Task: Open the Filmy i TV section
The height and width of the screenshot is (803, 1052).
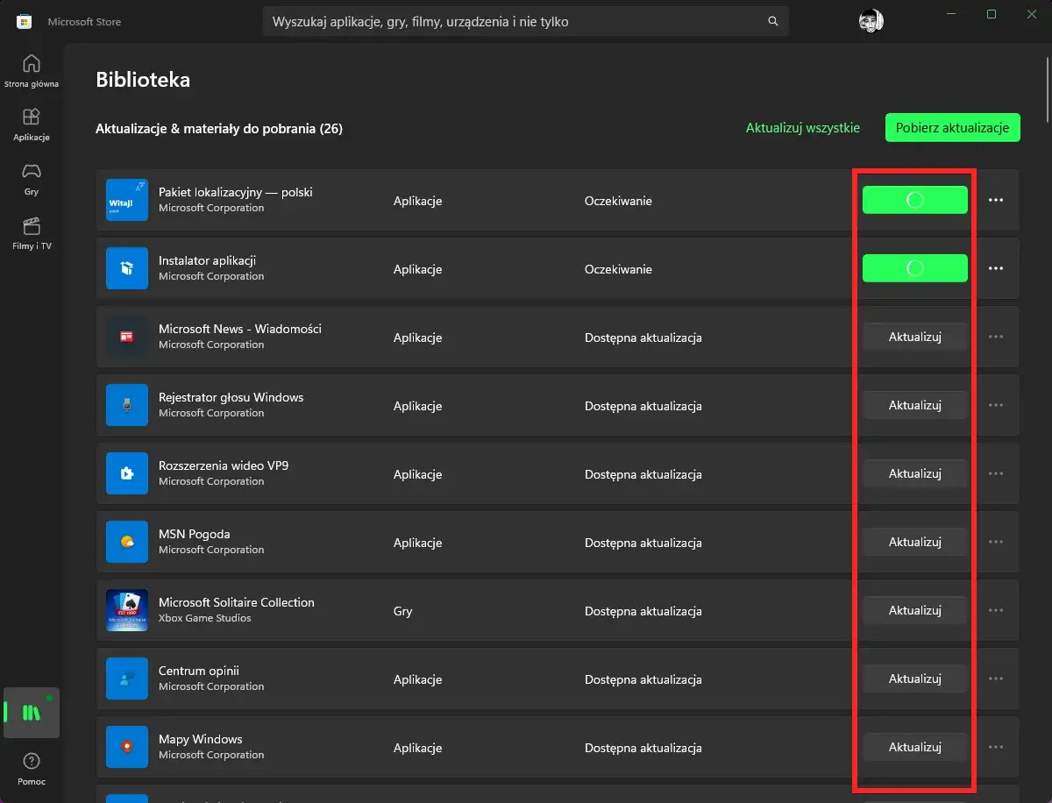Action: (x=32, y=232)
